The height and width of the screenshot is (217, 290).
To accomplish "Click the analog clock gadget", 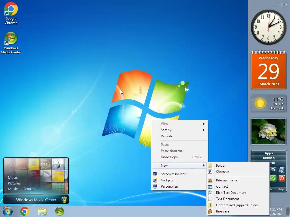I will pyautogui.click(x=268, y=27).
